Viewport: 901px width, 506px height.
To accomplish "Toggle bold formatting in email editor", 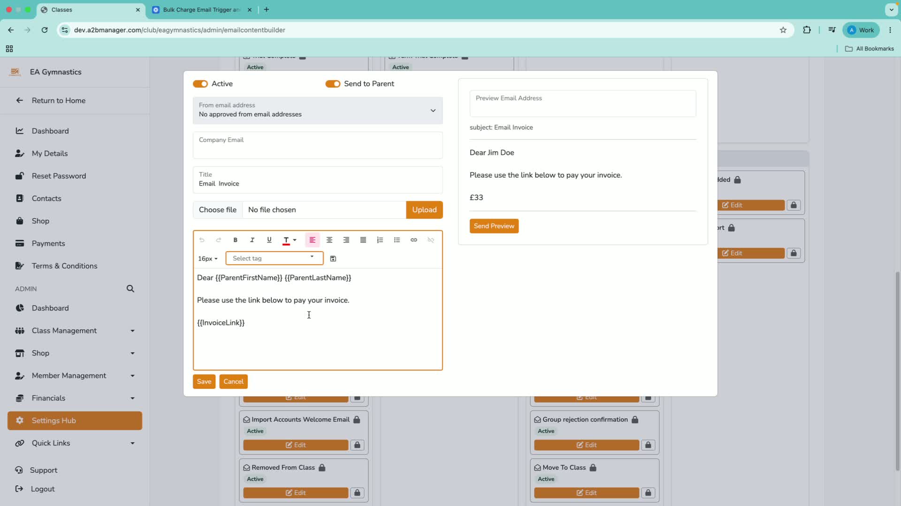I will (x=236, y=240).
